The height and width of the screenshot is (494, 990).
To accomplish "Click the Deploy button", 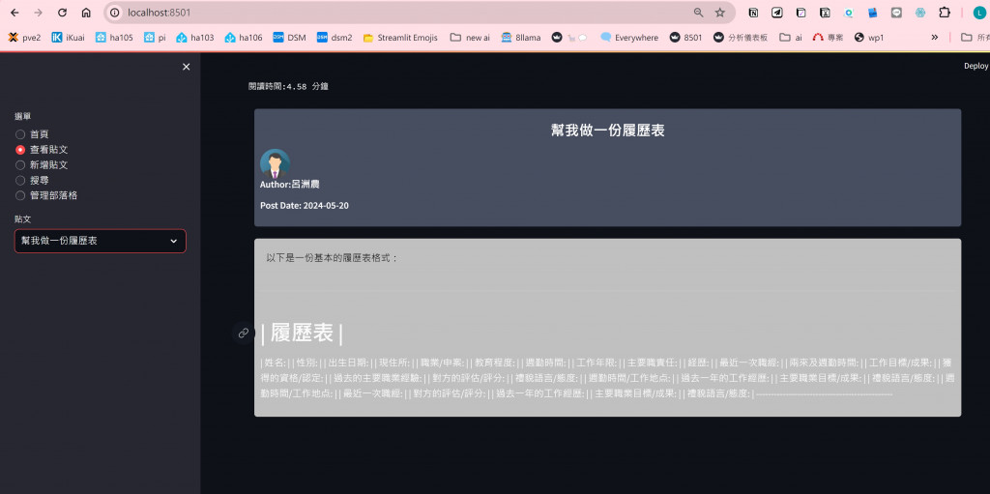I will click(x=975, y=66).
